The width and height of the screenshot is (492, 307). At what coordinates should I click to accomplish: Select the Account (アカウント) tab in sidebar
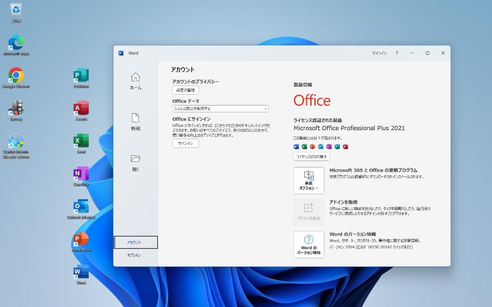tap(135, 242)
